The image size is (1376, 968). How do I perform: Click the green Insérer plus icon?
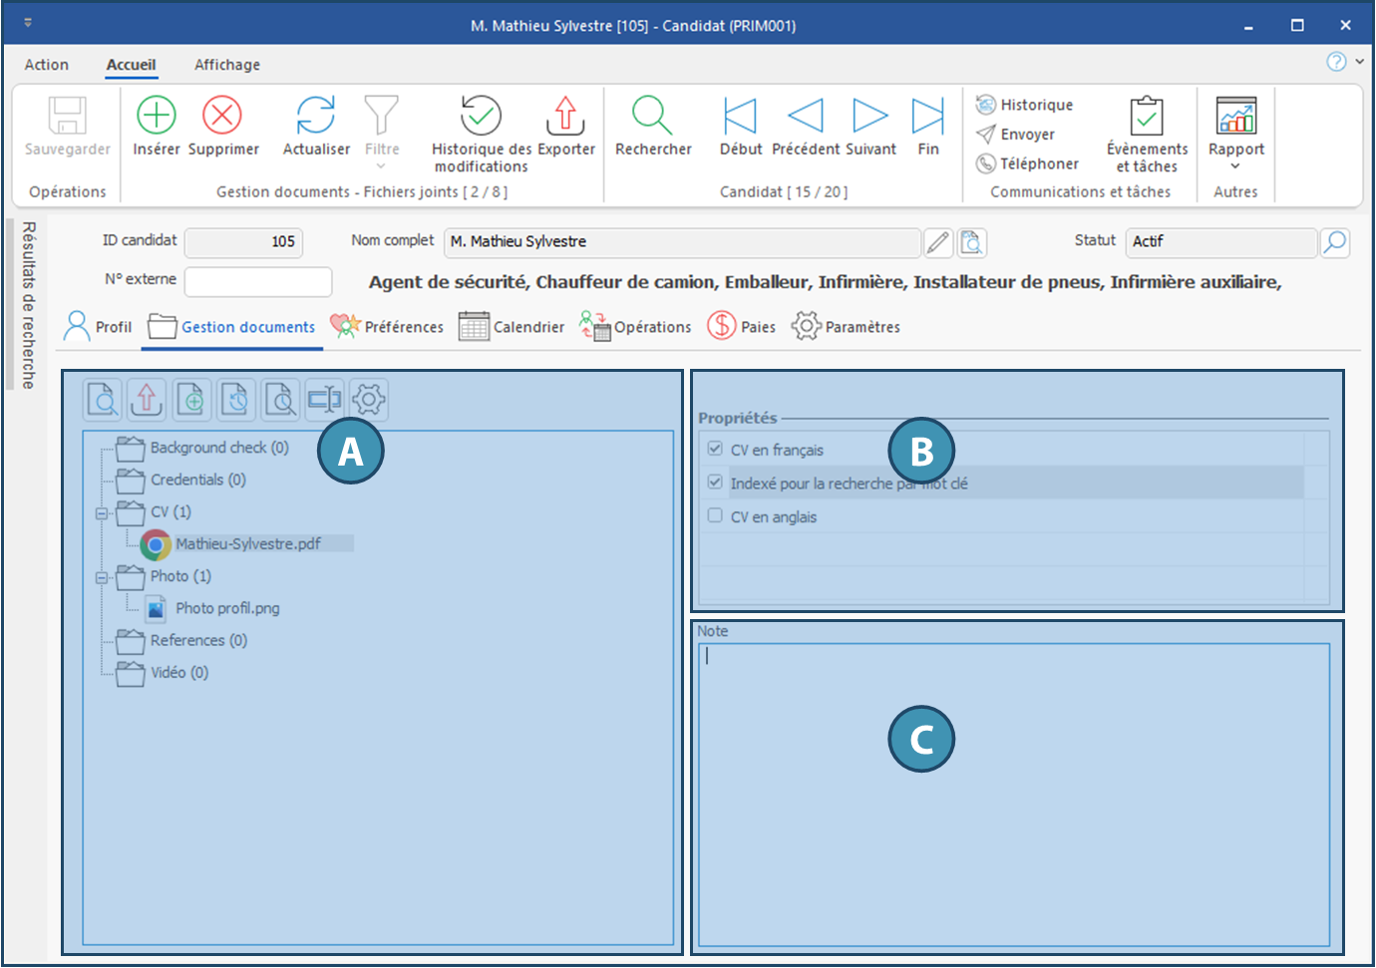[x=157, y=116]
